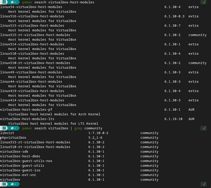Click 'Virtualbox host kernel modules for LTS Kernel'
Viewport: 211px width, 188px height.
click(x=53, y=124)
